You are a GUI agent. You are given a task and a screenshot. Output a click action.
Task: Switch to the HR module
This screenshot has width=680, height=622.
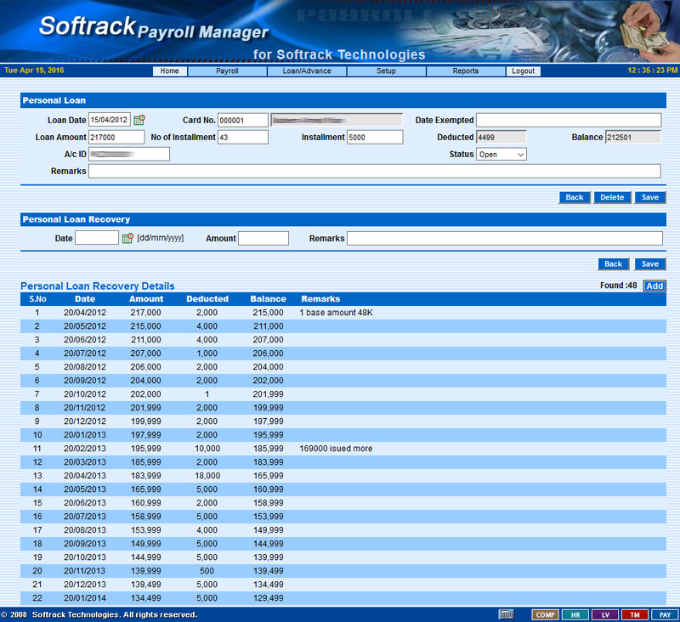pyautogui.click(x=575, y=614)
